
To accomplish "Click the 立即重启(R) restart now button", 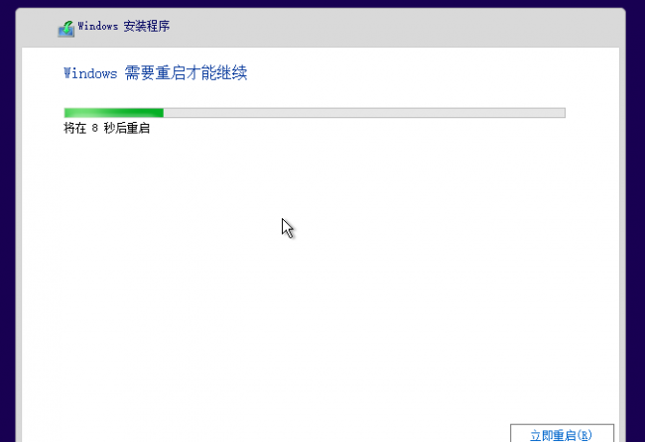I will pos(562,434).
